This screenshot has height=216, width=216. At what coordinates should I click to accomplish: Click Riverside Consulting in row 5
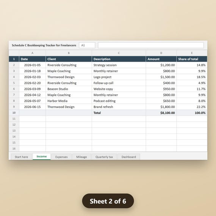click(69, 83)
